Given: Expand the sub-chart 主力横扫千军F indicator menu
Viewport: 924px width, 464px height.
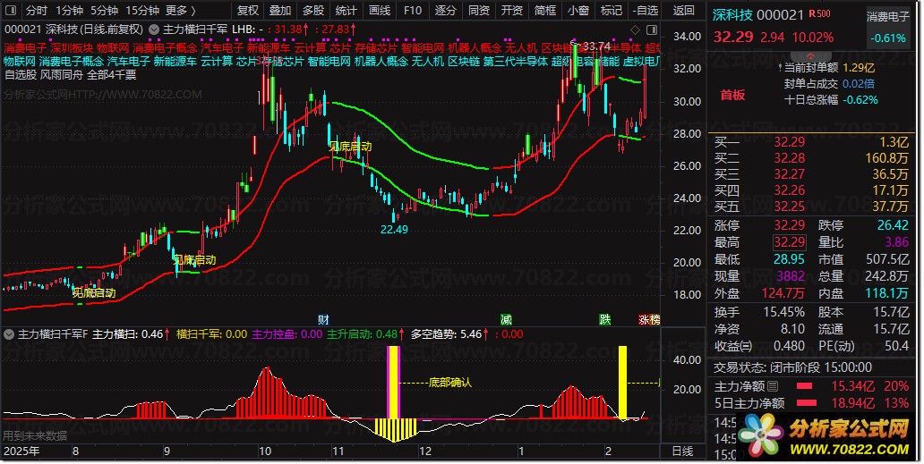Looking at the screenshot, I should point(9,334).
